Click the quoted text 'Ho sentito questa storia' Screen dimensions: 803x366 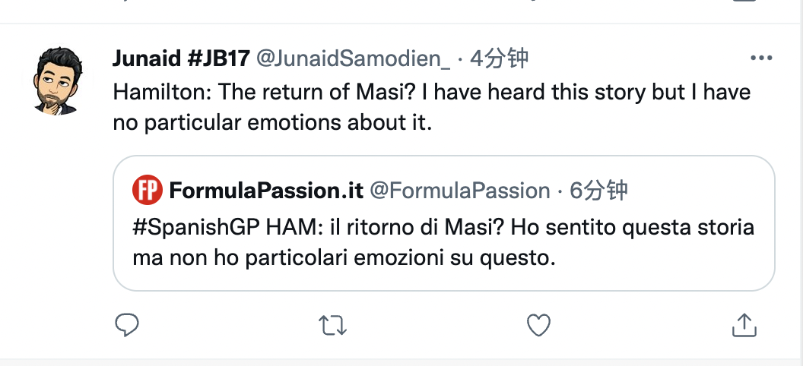[633, 228]
